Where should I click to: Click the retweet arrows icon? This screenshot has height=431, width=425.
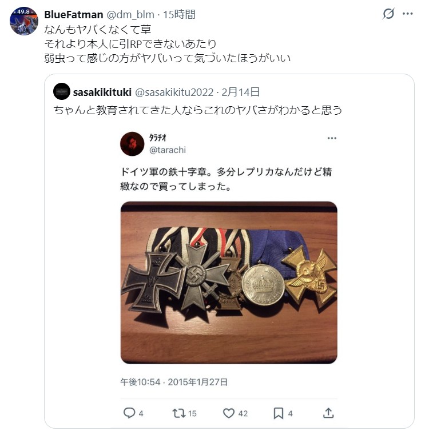(179, 413)
